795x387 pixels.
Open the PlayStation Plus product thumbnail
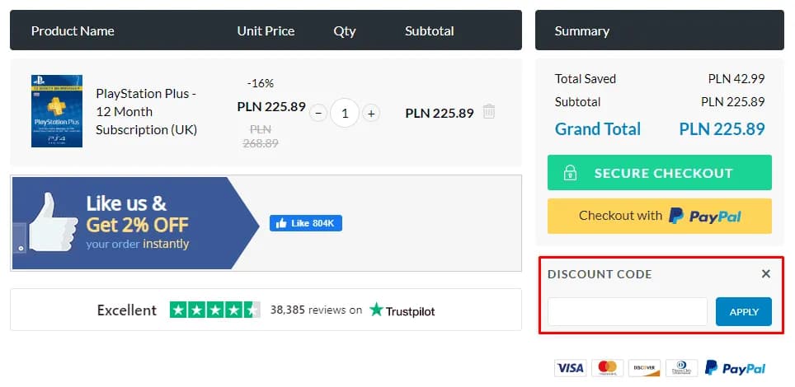click(x=57, y=111)
